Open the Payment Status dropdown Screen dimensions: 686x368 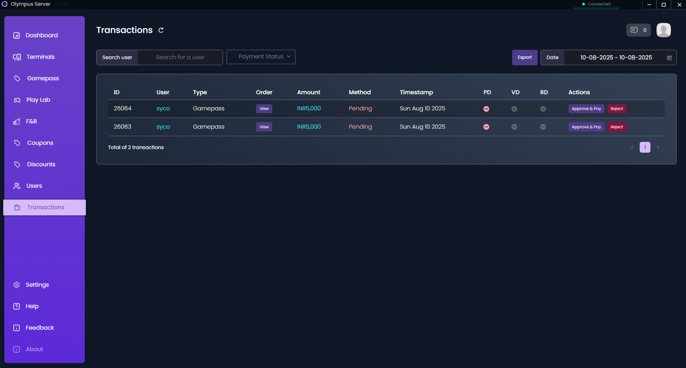(x=261, y=57)
